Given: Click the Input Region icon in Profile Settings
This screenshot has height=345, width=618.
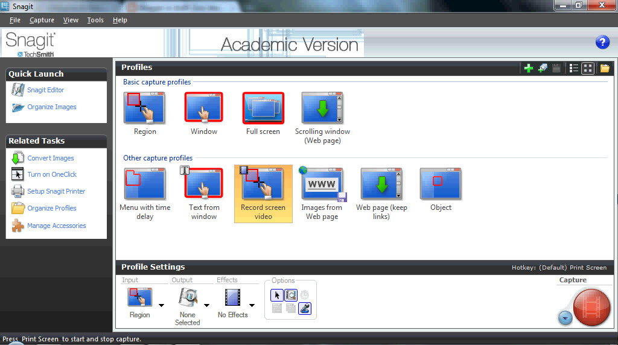Looking at the screenshot, I should pos(139,297).
